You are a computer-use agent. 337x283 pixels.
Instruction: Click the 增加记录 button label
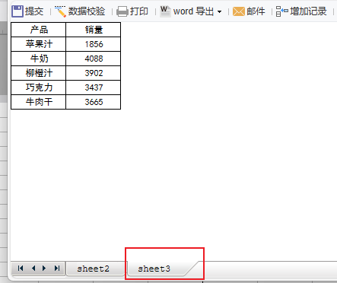coord(308,11)
